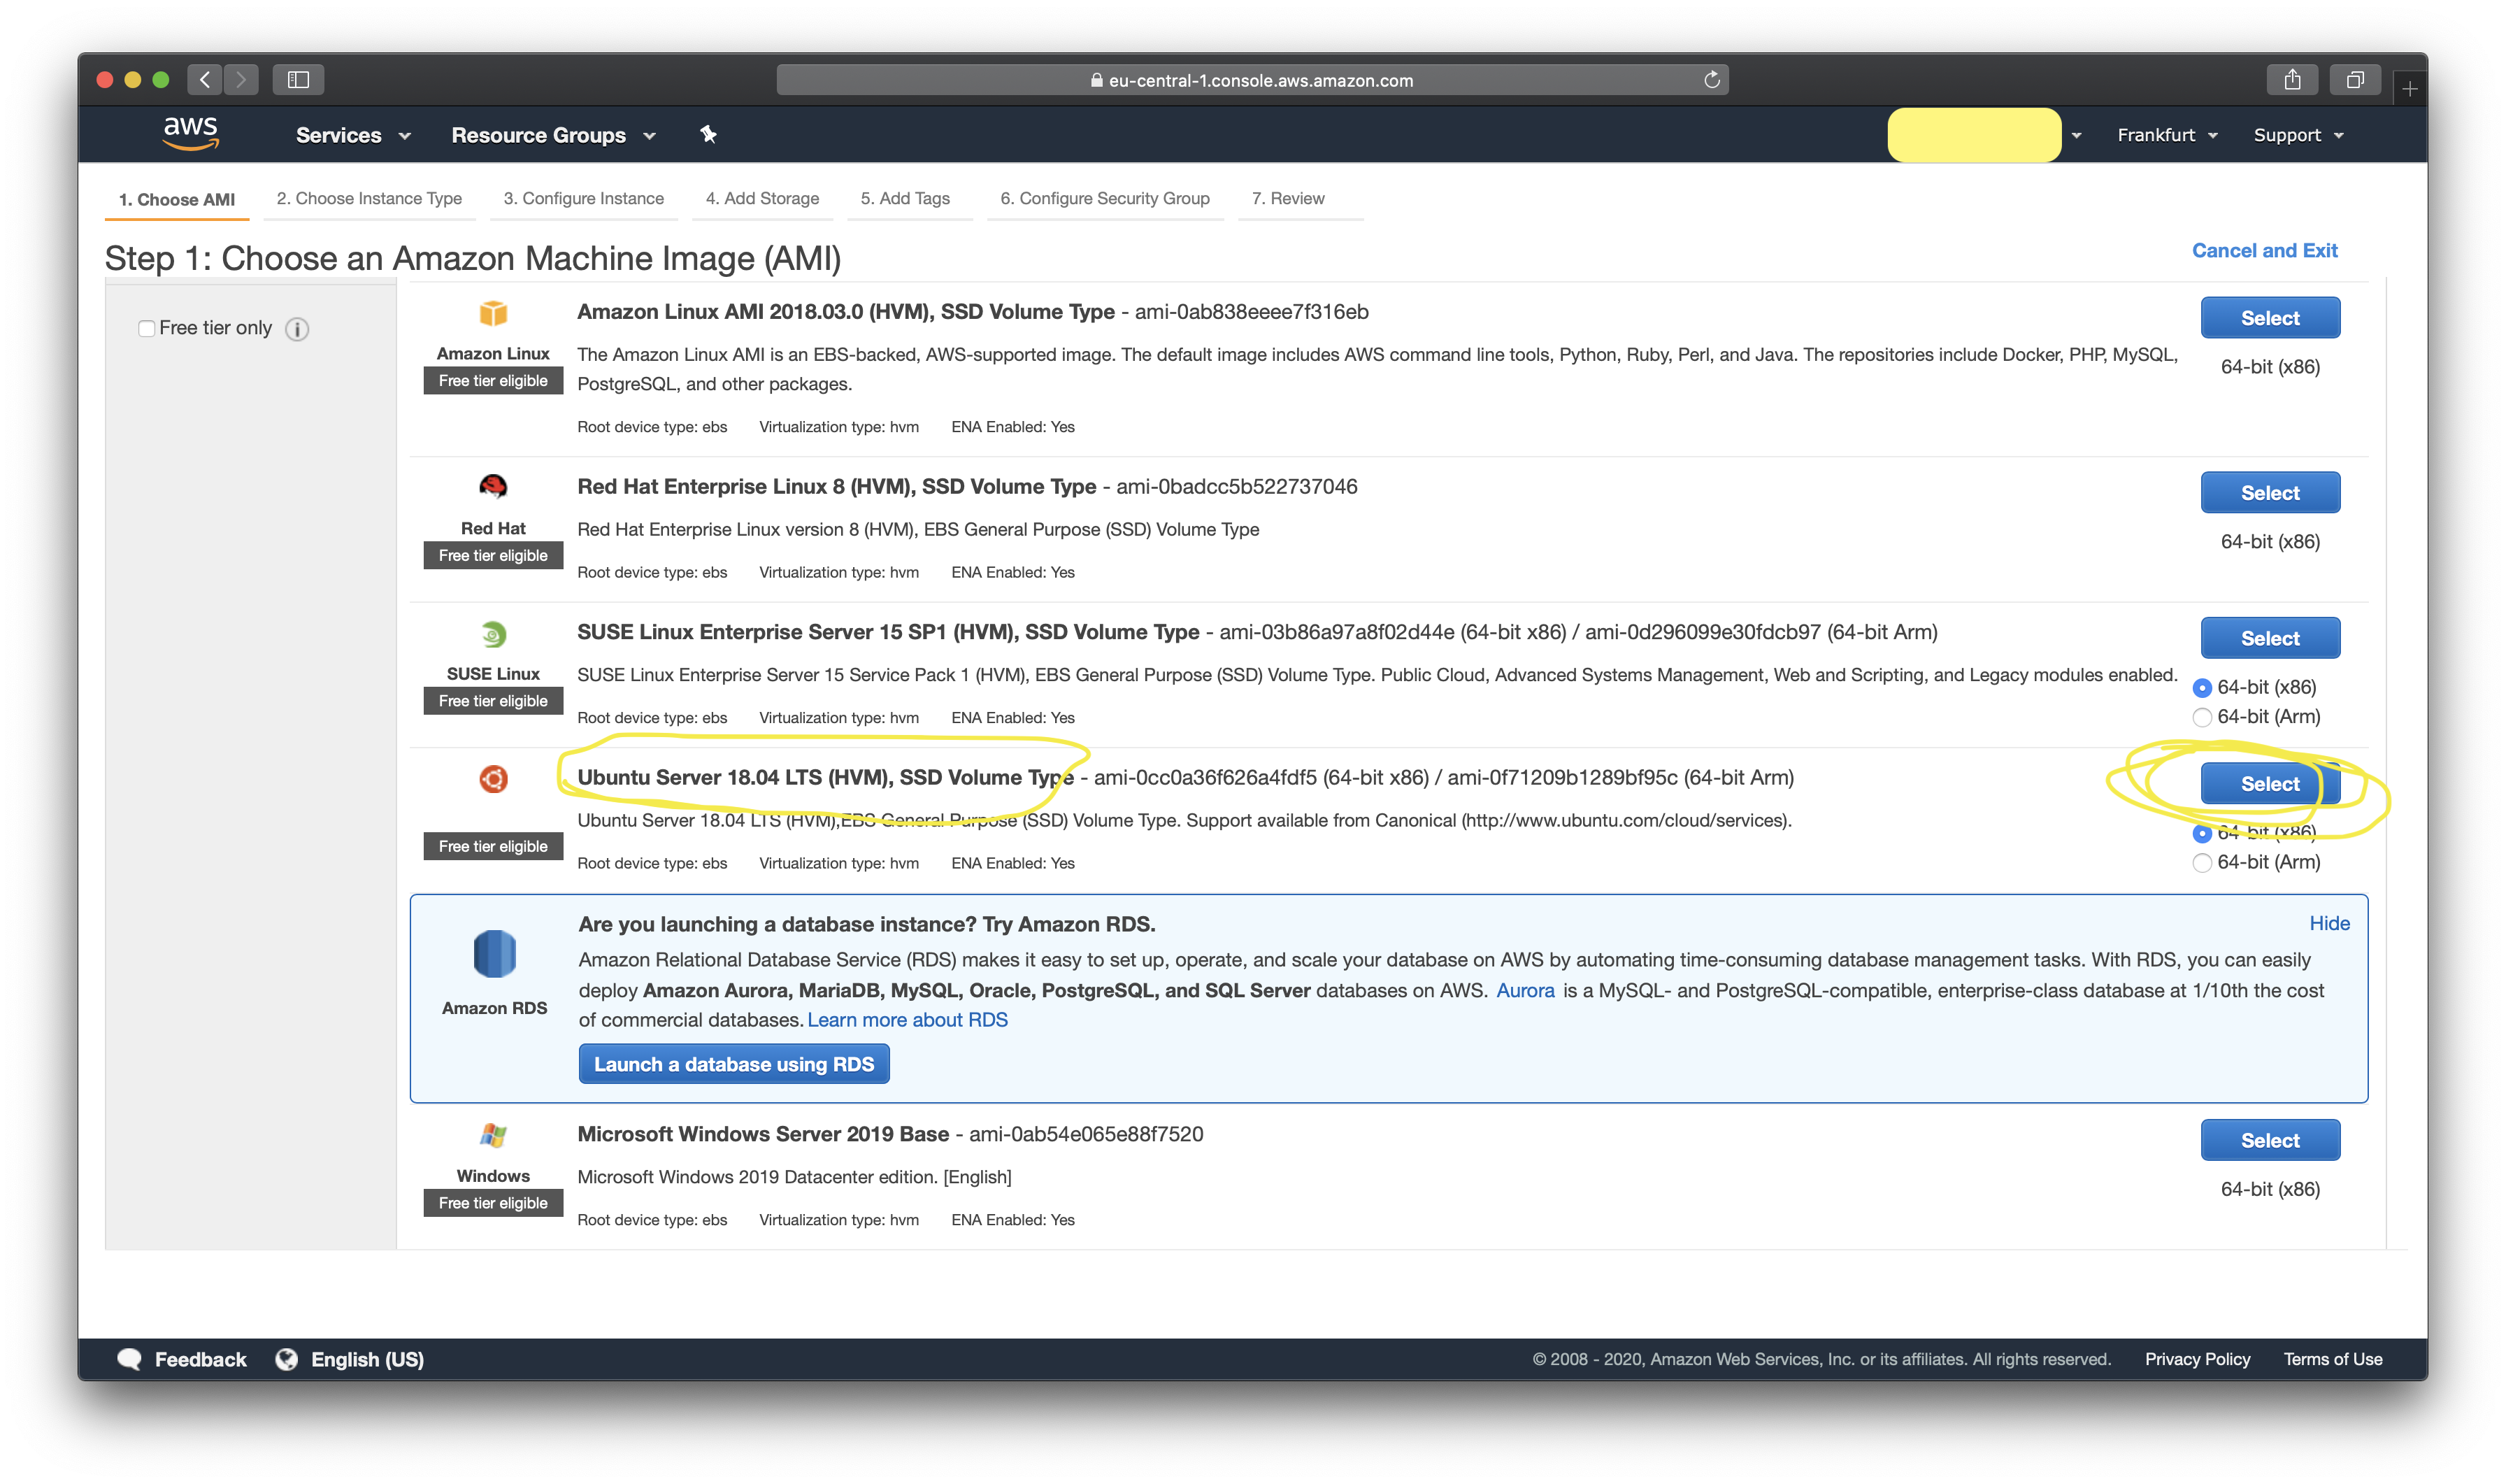Click the Red Hat logo icon
Screen dimensions: 2506x1484
click(493, 487)
